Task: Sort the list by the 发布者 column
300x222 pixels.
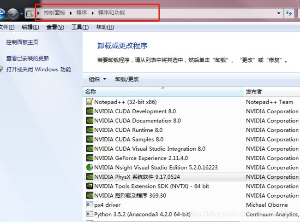Action: [271, 92]
